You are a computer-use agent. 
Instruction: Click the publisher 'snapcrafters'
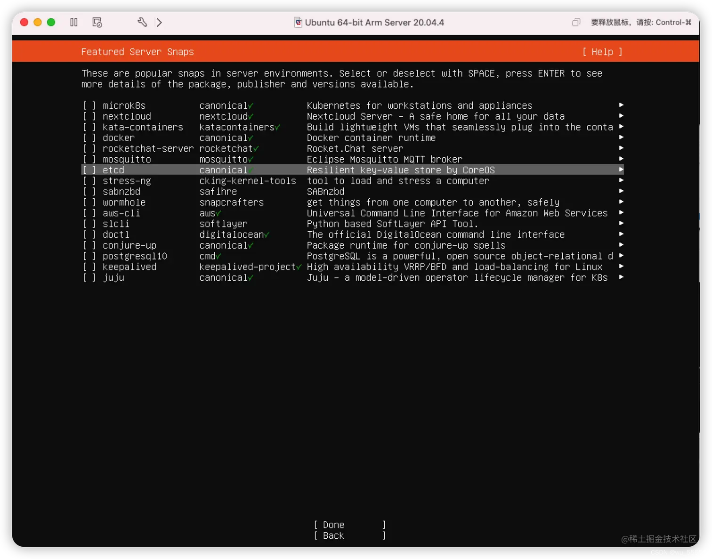232,203
